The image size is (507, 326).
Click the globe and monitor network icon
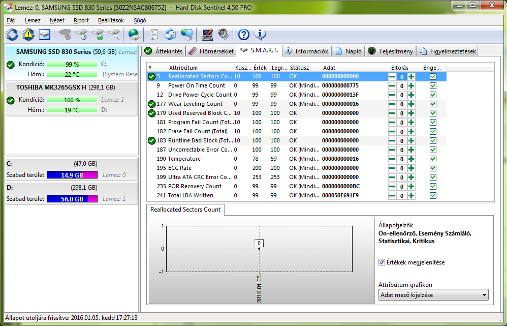[187, 34]
